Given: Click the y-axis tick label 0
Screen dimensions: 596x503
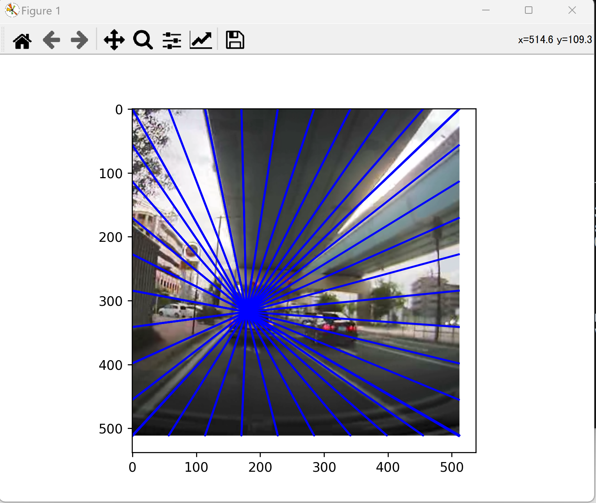Looking at the screenshot, I should tap(119, 110).
